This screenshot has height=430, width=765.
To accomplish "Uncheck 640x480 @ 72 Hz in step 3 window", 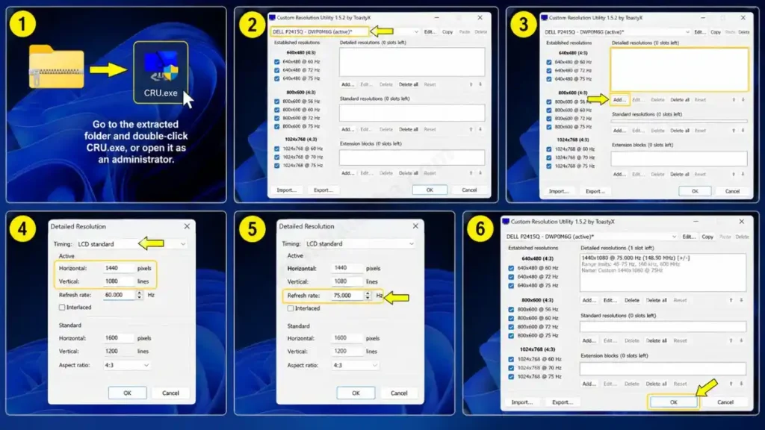I will (x=549, y=71).
